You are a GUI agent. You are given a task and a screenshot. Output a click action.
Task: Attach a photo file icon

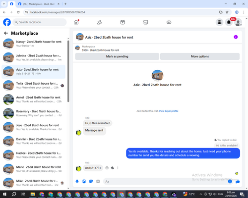pyautogui.click(x=84, y=182)
